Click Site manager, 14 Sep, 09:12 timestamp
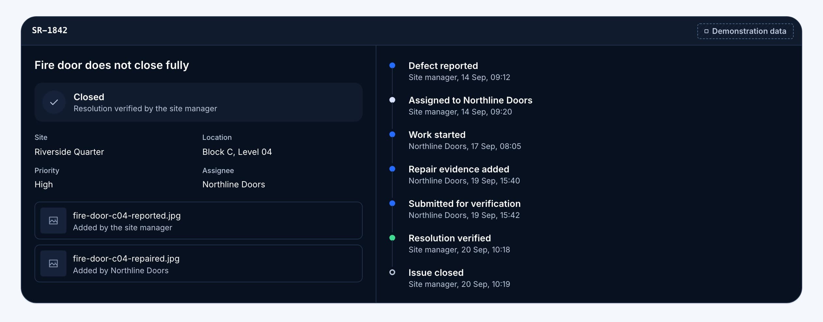 pos(459,77)
